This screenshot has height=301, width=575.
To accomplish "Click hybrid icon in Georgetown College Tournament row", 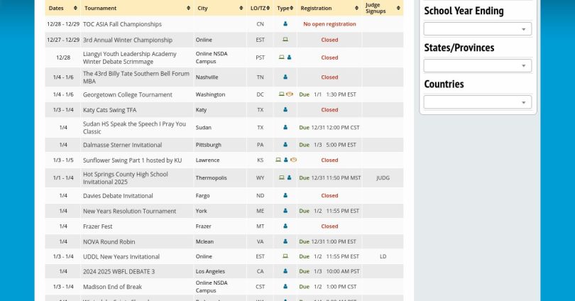I will 290,94.
